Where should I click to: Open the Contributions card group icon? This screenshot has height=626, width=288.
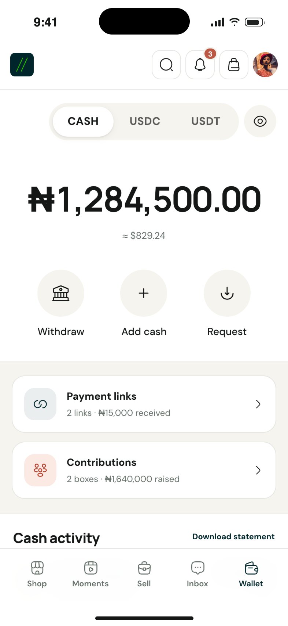[x=40, y=470]
